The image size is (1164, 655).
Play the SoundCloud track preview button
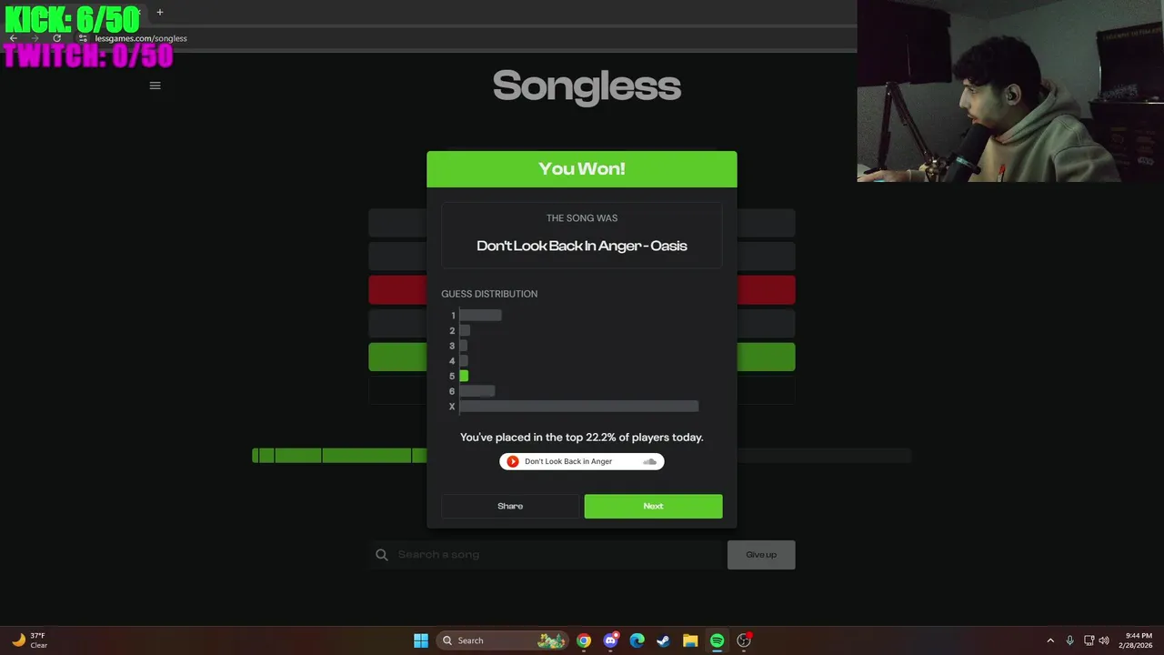(513, 461)
